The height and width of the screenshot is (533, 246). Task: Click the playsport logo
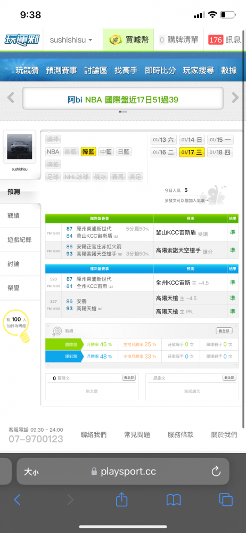click(22, 40)
